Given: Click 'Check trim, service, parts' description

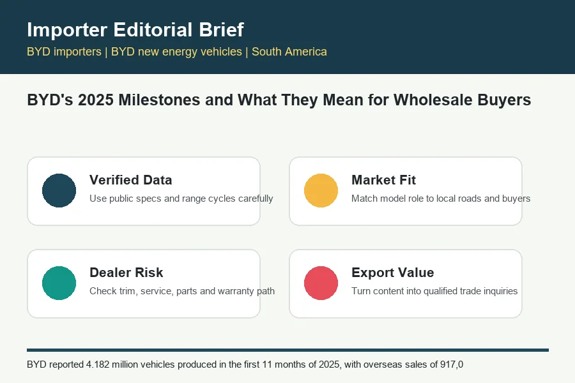Looking at the screenshot, I should tap(143, 290).
